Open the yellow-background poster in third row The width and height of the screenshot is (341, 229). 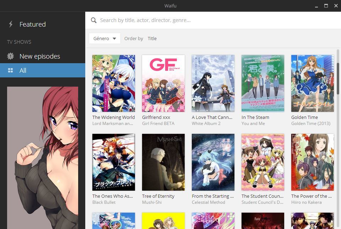click(163, 221)
